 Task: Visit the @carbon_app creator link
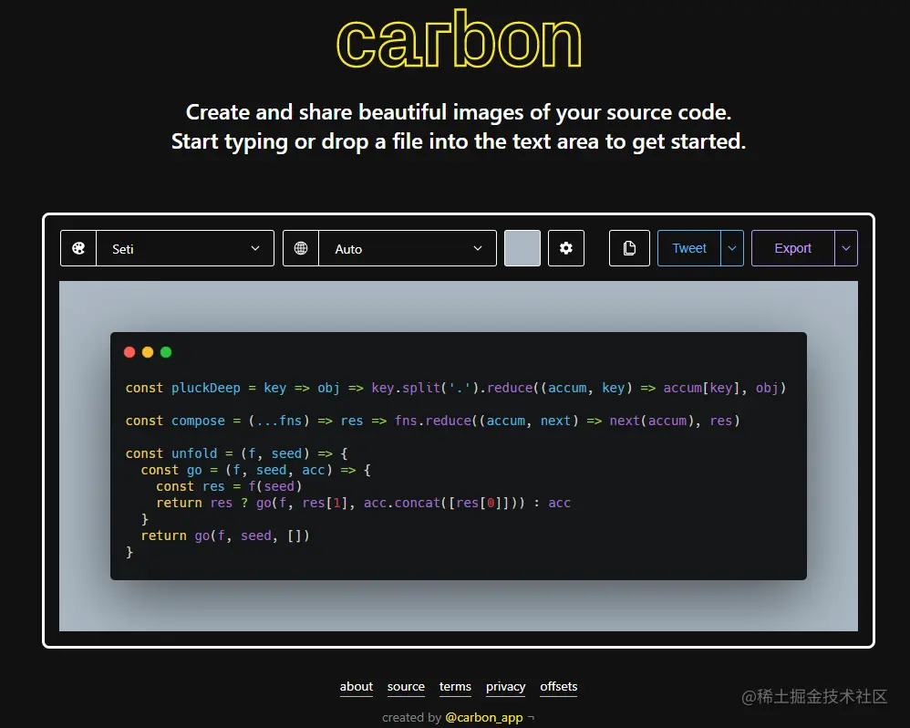pos(484,718)
